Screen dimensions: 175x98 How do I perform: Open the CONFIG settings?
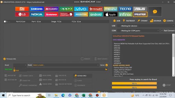pyautogui.click(x=168, y=21)
